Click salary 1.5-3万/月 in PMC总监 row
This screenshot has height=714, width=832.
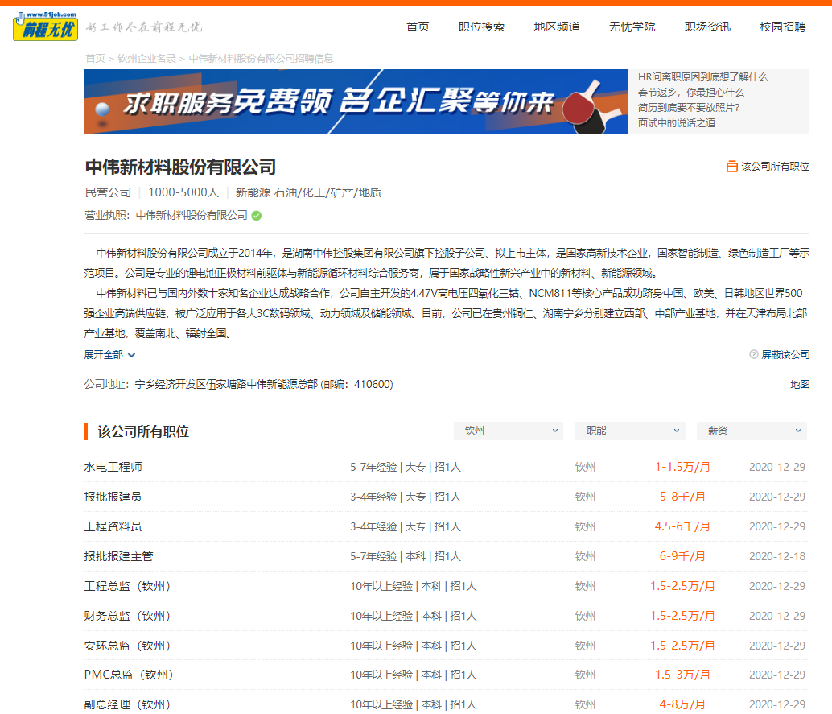(x=682, y=675)
